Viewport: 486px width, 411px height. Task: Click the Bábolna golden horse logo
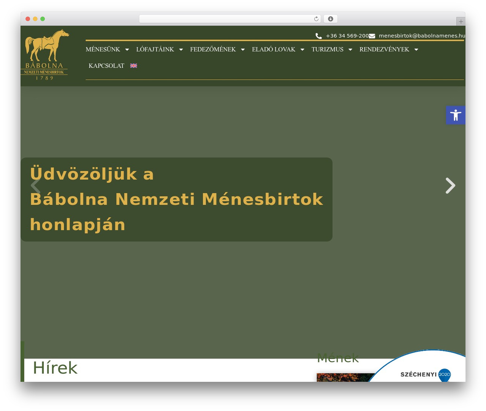click(44, 55)
